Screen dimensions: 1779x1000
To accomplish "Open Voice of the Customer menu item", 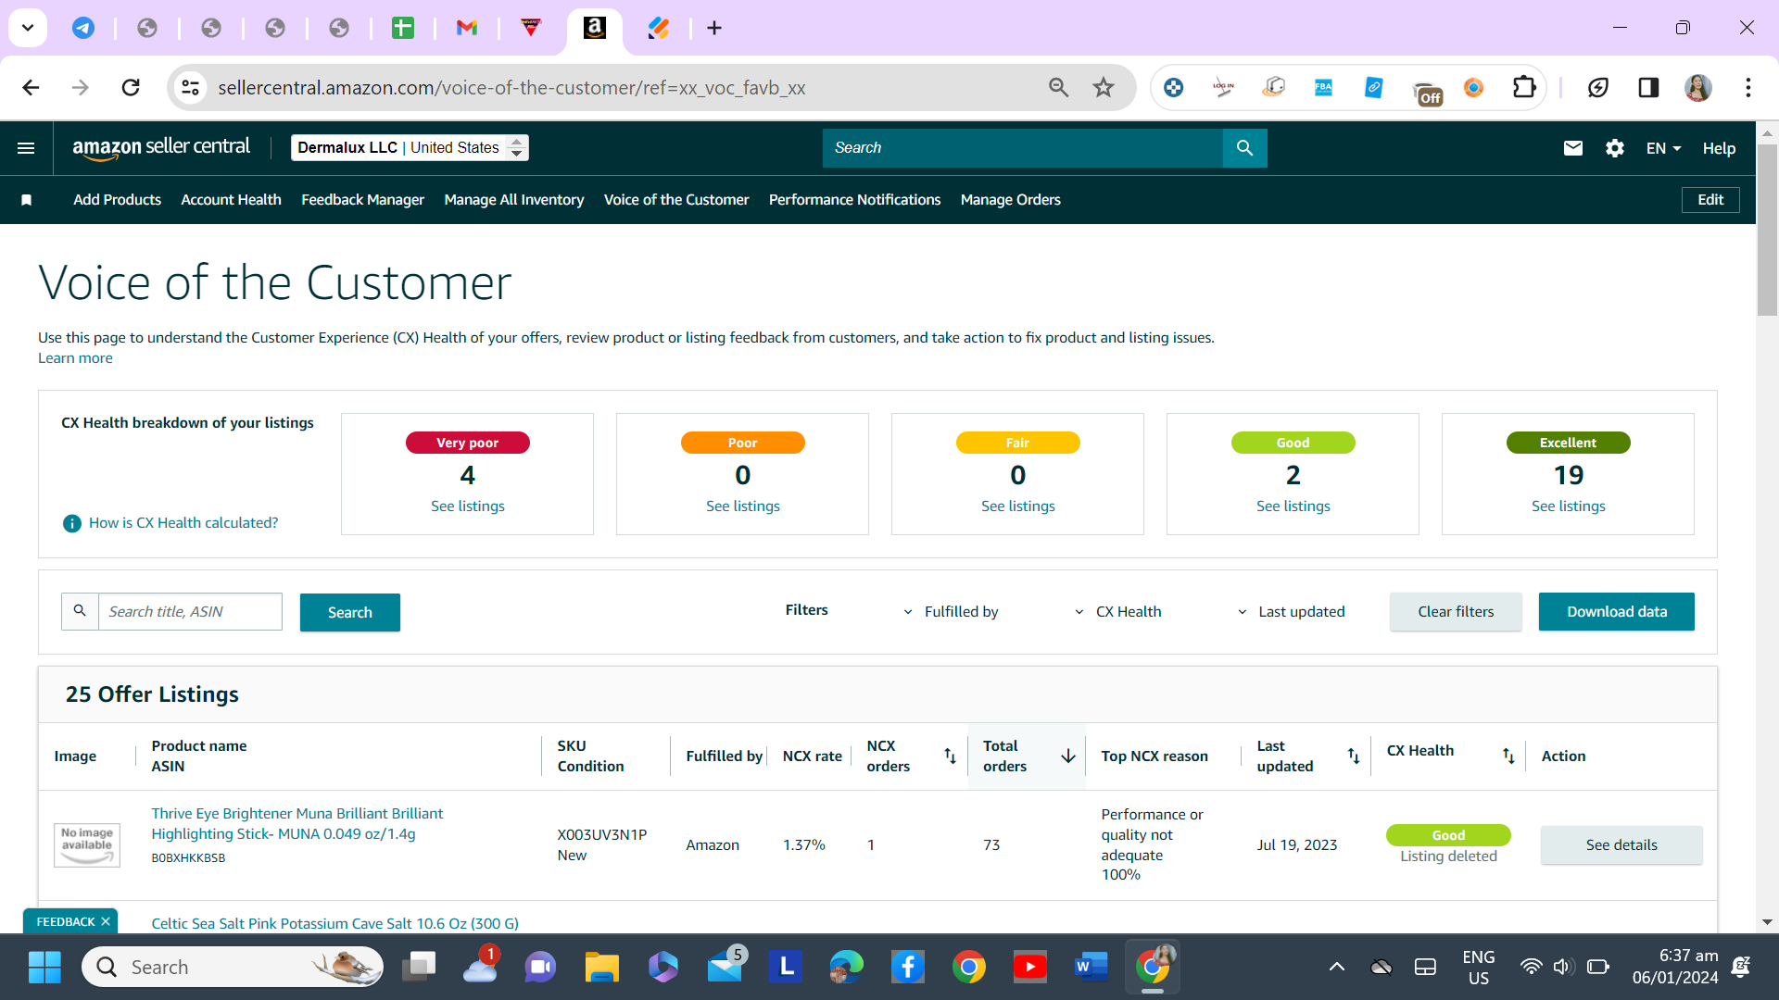I will [x=676, y=200].
